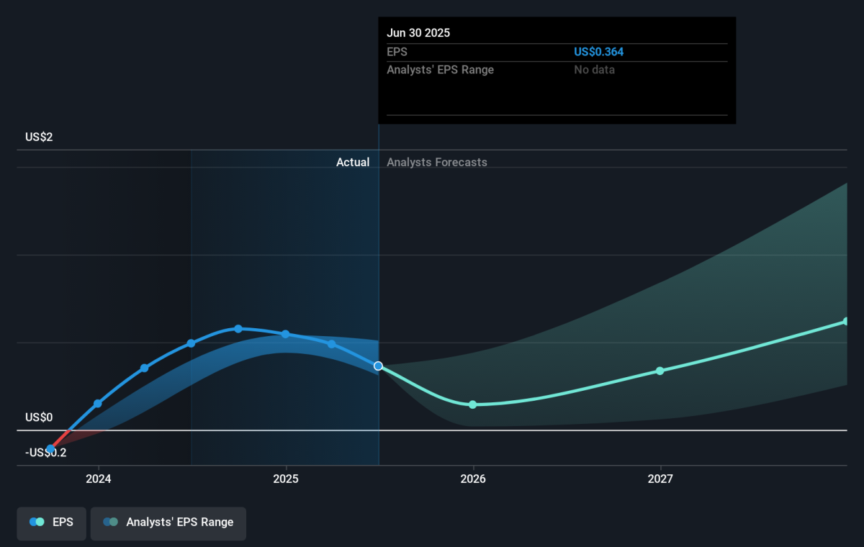
Task: Click the 'Analysts Forecasts' section label
Action: [x=436, y=163]
